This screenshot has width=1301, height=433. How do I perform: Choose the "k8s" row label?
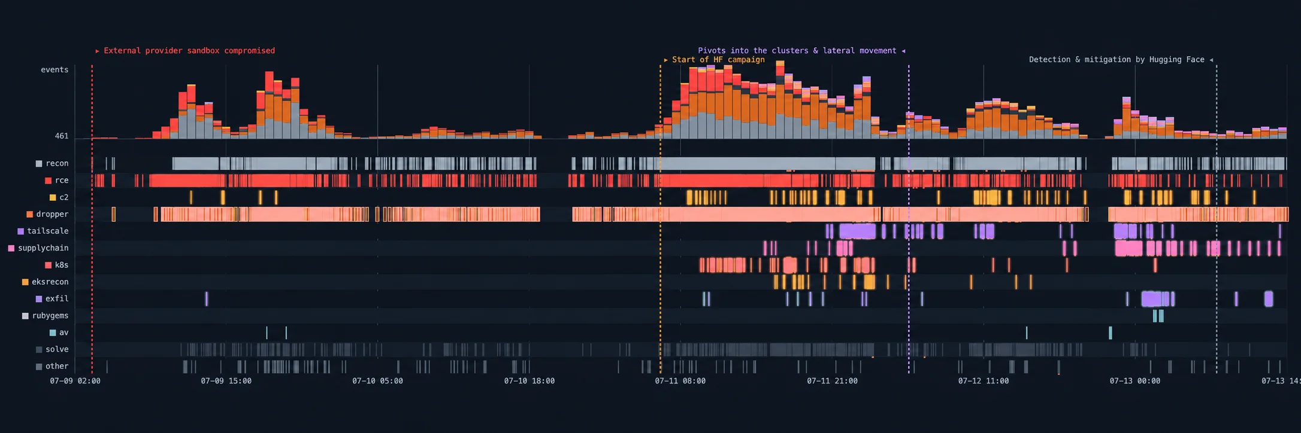[62, 265]
